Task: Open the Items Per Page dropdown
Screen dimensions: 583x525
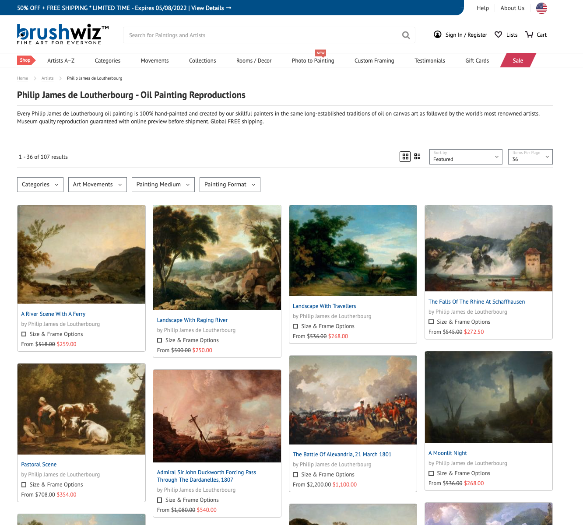Action: 530,157
